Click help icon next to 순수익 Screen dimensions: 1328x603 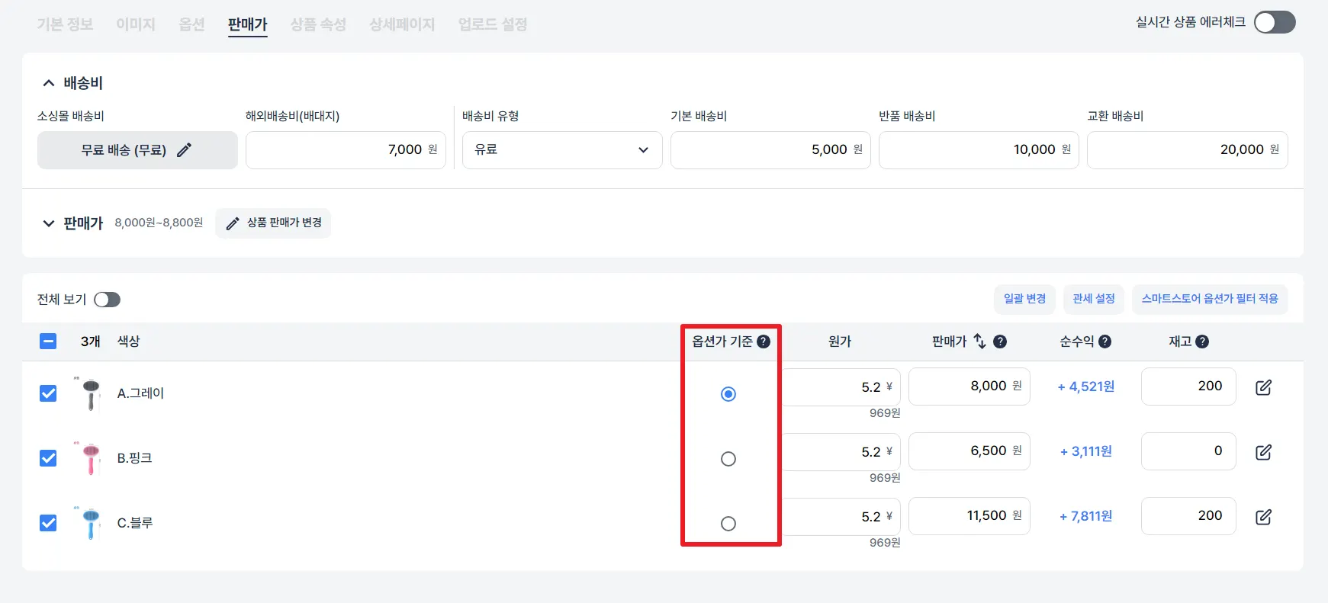click(1105, 342)
